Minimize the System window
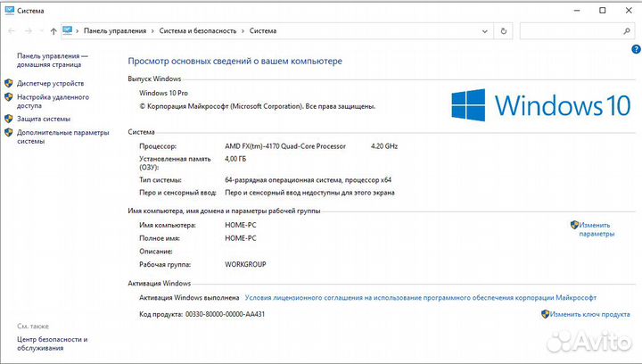 (577, 11)
